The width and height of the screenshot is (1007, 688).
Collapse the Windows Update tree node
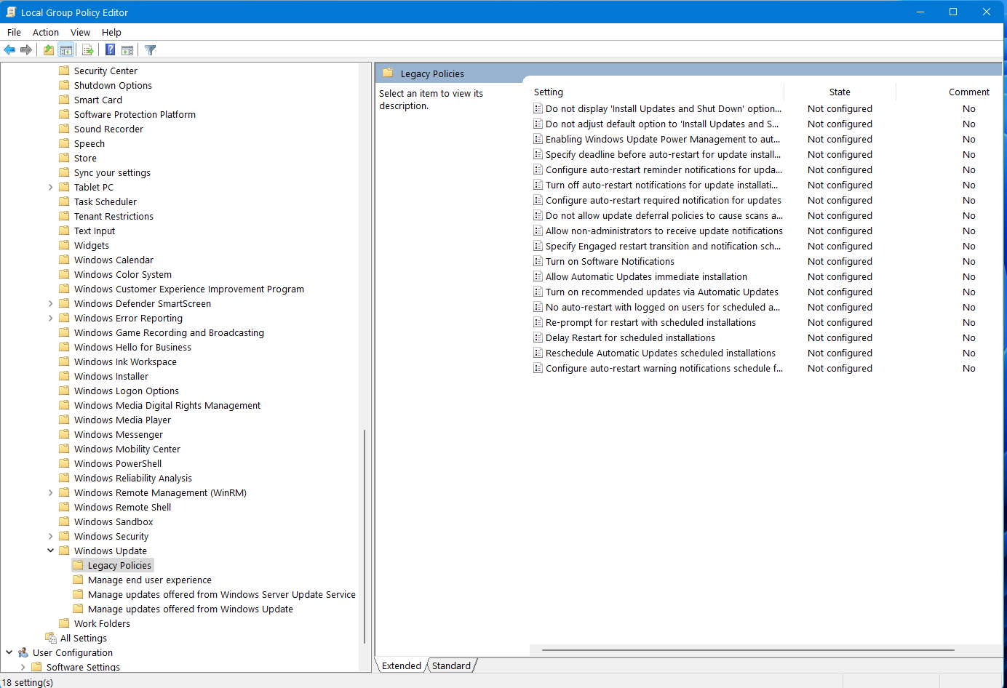(x=50, y=551)
